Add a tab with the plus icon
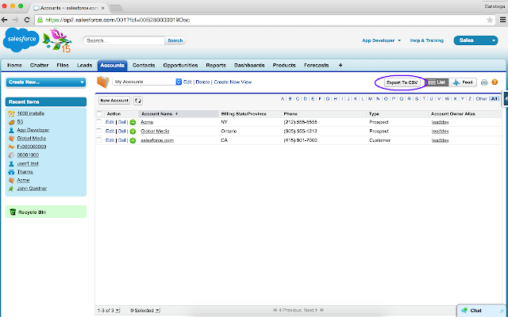Image resolution: width=508 pixels, height=317 pixels. coord(341,65)
